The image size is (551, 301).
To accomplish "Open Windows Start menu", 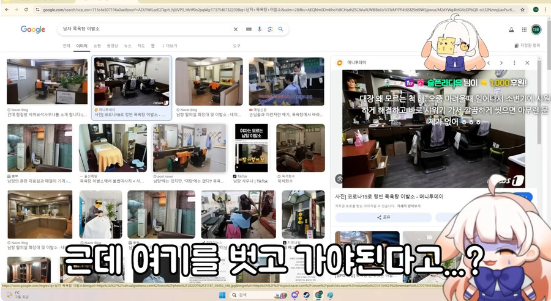I will (x=222, y=296).
